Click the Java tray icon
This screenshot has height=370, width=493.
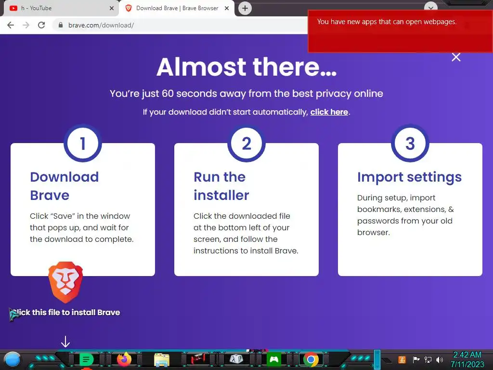(x=402, y=359)
